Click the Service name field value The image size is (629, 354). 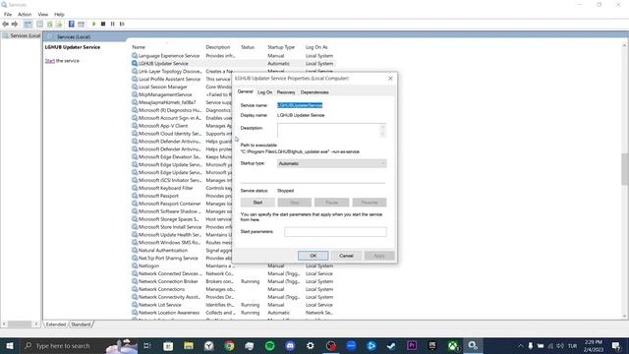300,105
